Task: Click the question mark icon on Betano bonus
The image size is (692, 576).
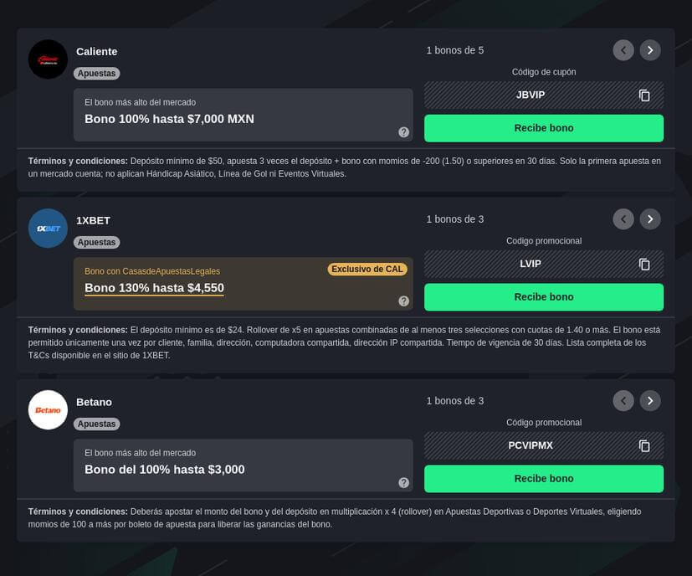Action: point(403,482)
